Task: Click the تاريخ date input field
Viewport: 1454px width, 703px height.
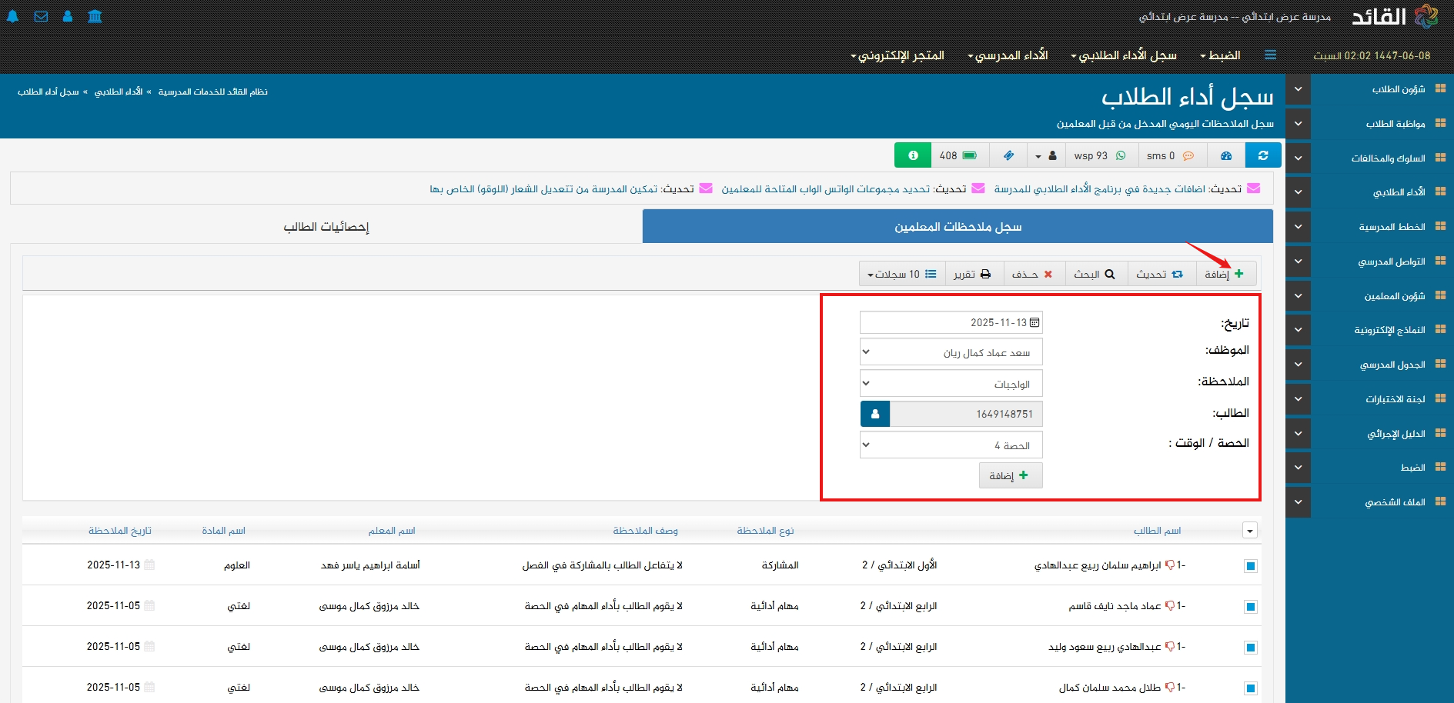Action: tap(951, 322)
